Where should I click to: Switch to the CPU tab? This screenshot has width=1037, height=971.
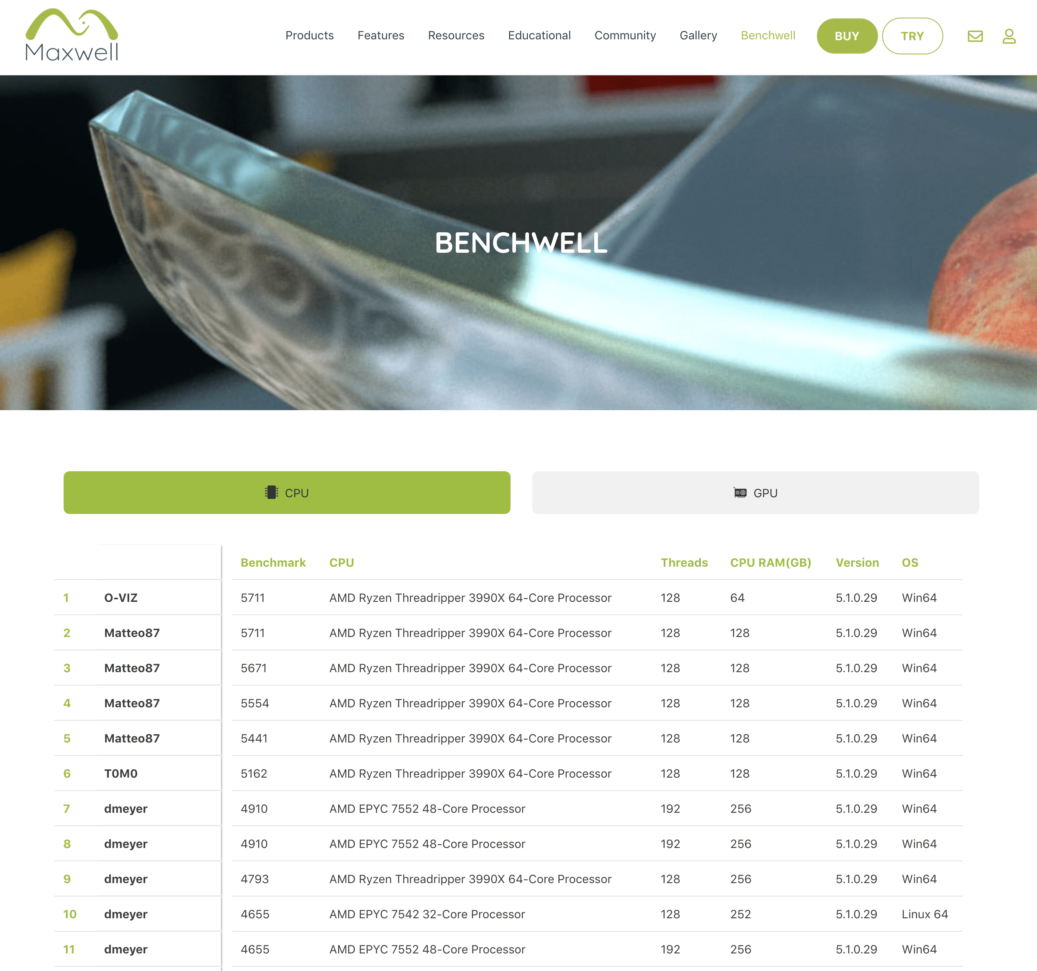coord(287,493)
